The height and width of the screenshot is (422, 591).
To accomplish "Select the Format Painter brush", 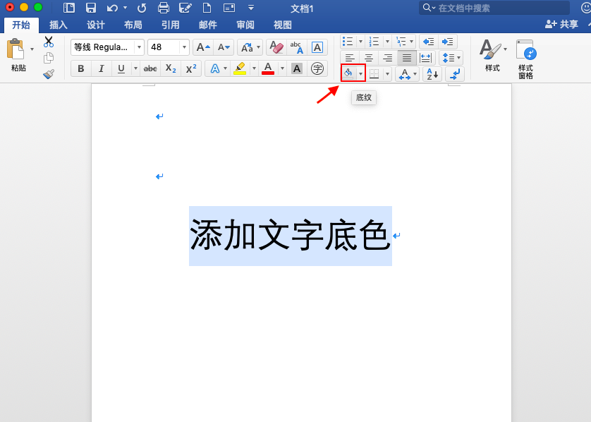I will click(49, 73).
